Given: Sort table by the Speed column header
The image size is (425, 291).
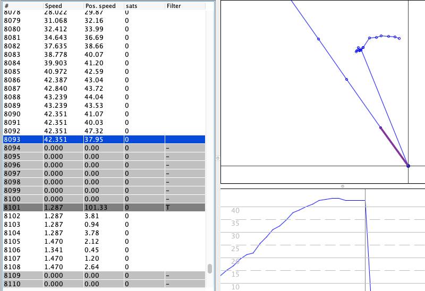Looking at the screenshot, I should (53, 6).
